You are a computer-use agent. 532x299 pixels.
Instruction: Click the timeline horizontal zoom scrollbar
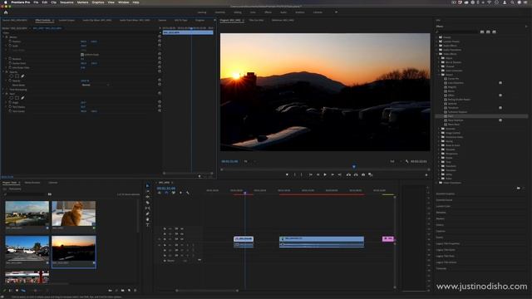[207, 291]
